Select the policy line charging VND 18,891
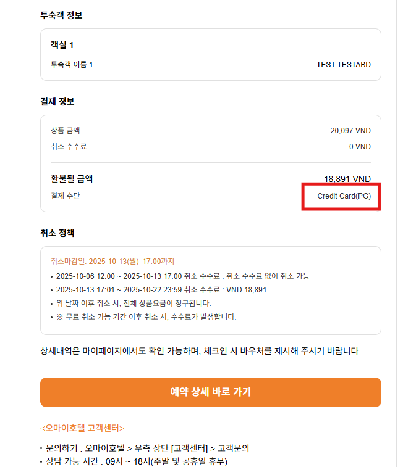 (x=161, y=289)
